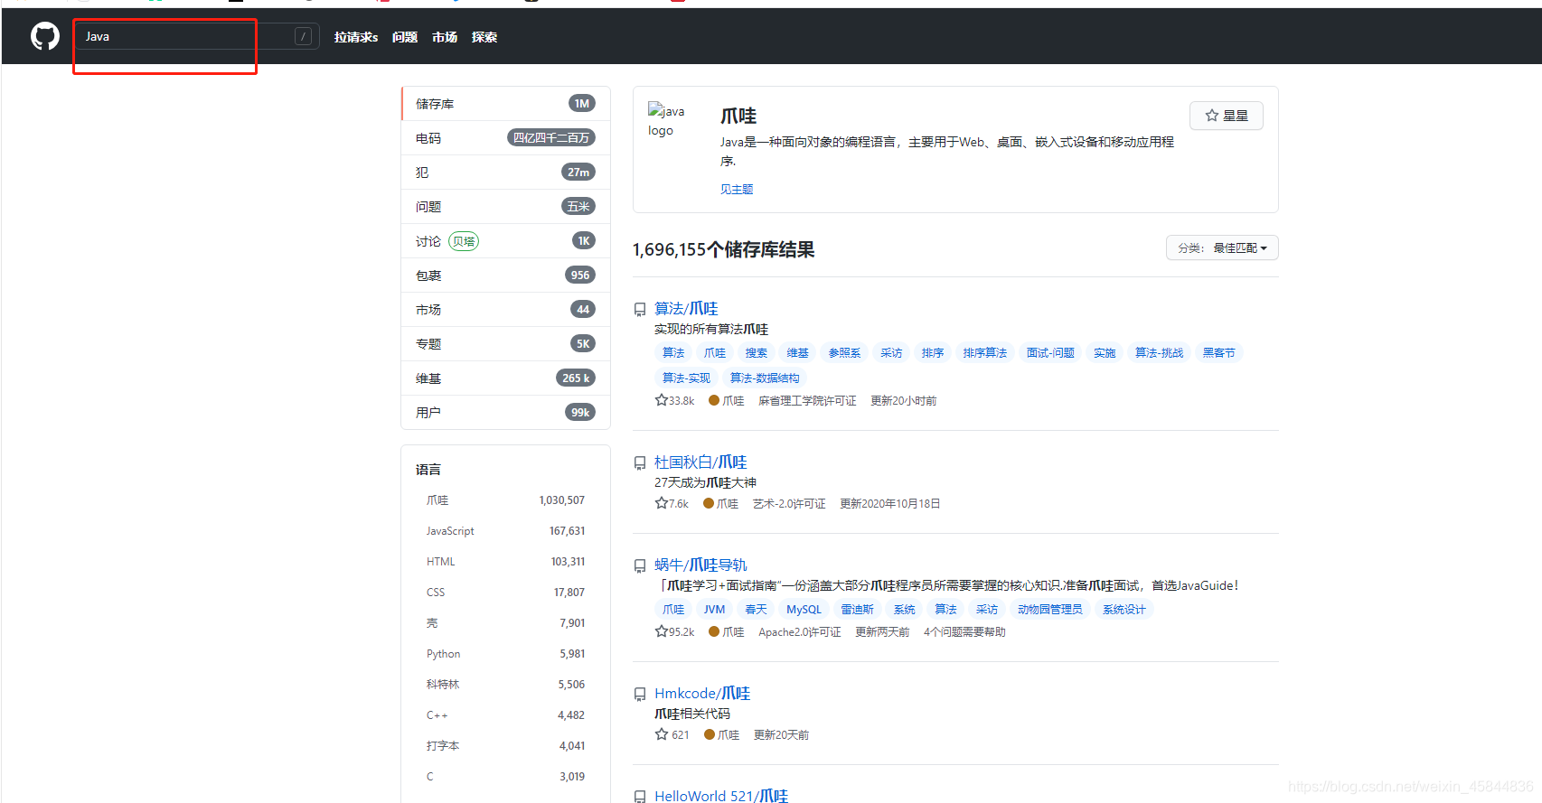The width and height of the screenshot is (1542, 803).
Task: Click the 系统设计 topic tag
Action: [1124, 610]
